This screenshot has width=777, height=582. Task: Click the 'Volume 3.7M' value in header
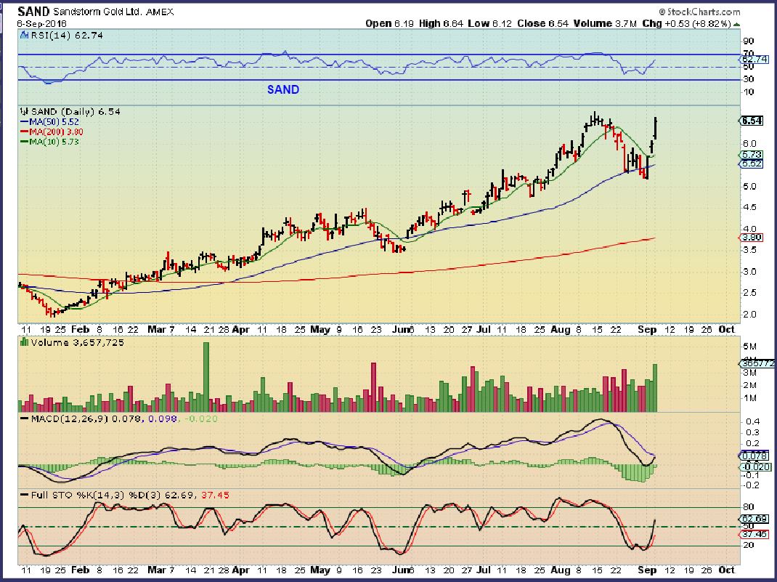click(x=605, y=23)
